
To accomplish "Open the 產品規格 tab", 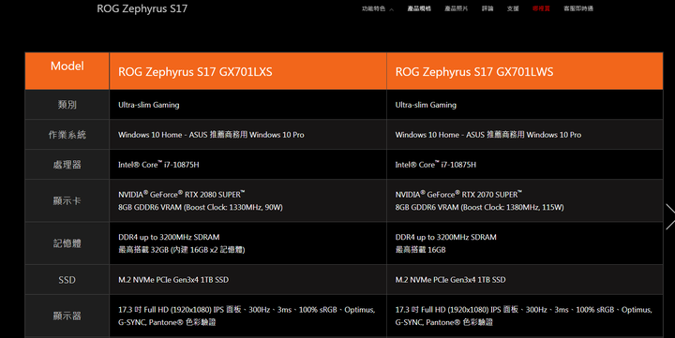I will (x=419, y=8).
